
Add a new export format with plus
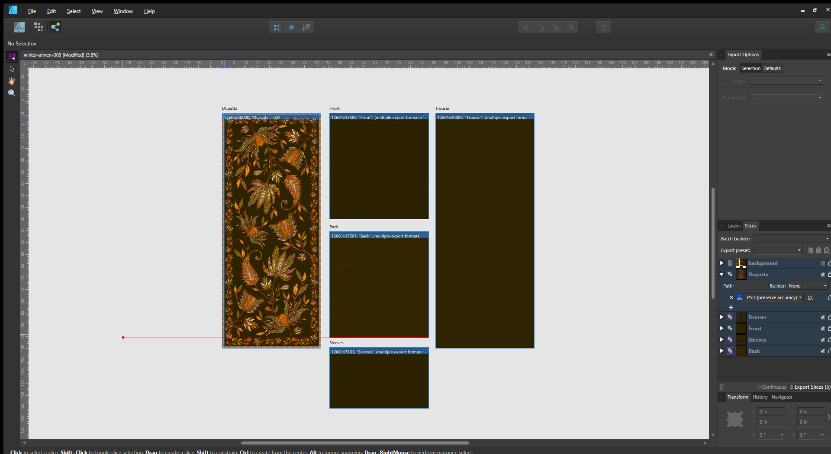point(731,307)
